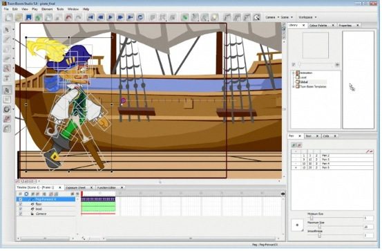
Task: Expand the Animation library folder
Action: coord(294,73)
